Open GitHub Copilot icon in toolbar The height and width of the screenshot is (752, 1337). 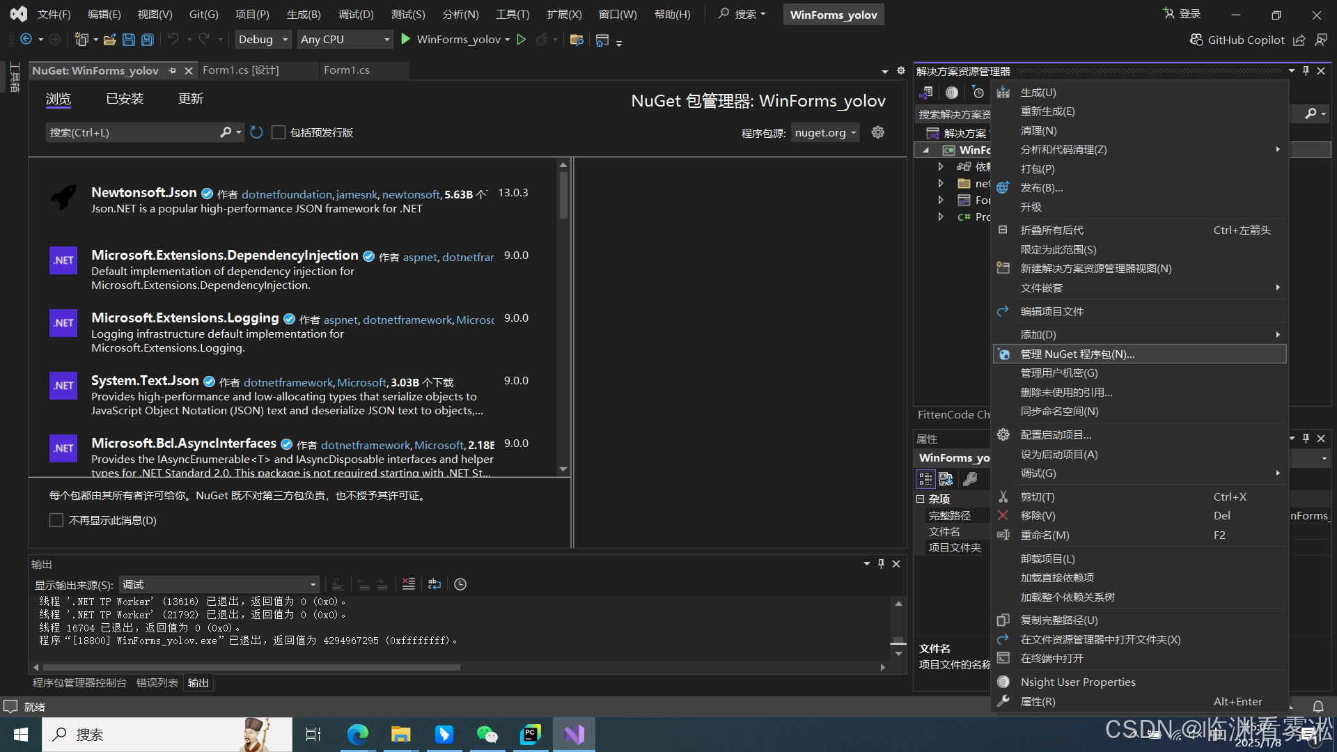click(x=1196, y=40)
